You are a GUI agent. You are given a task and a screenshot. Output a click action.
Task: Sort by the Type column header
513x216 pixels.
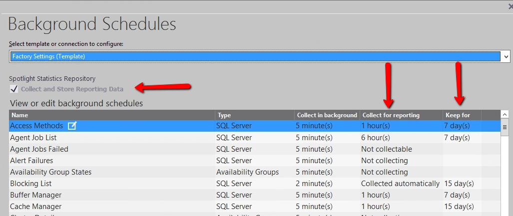tap(254, 115)
